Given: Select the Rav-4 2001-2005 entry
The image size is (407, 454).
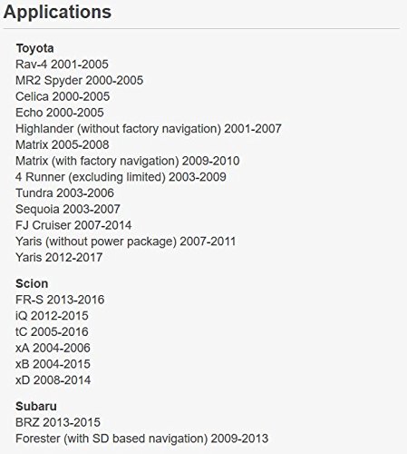Looking at the screenshot, I should click(62, 64).
